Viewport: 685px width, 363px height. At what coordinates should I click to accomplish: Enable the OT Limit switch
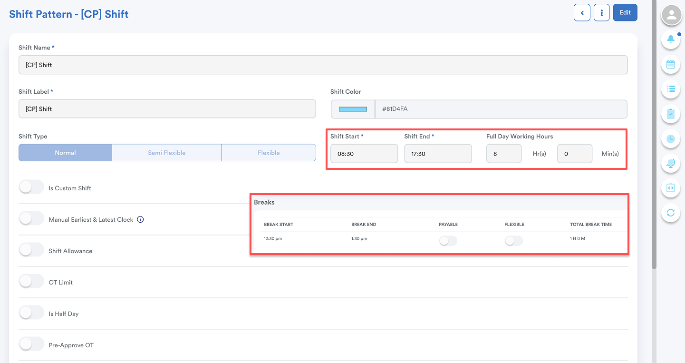31,282
